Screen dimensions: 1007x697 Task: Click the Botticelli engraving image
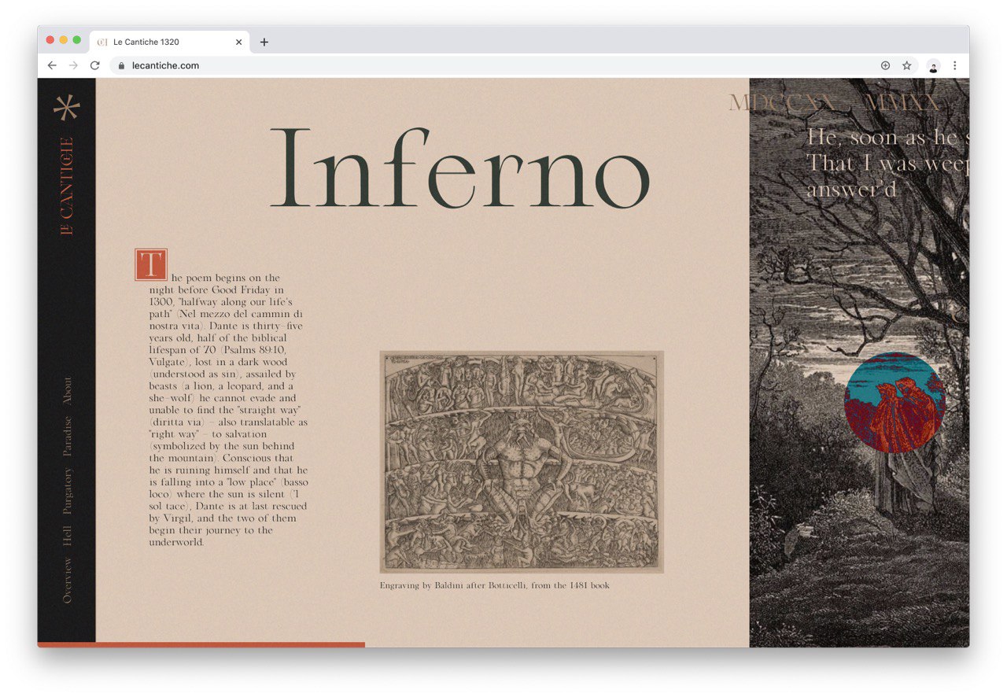522,462
